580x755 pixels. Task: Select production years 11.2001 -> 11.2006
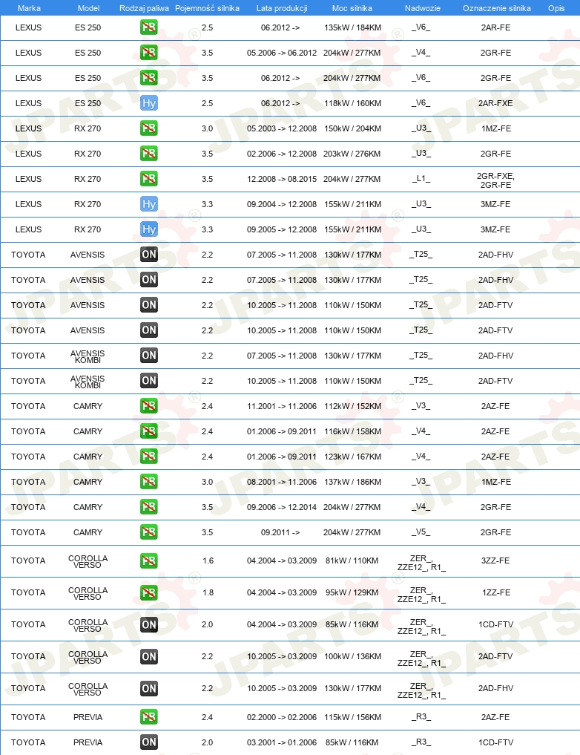282,406
